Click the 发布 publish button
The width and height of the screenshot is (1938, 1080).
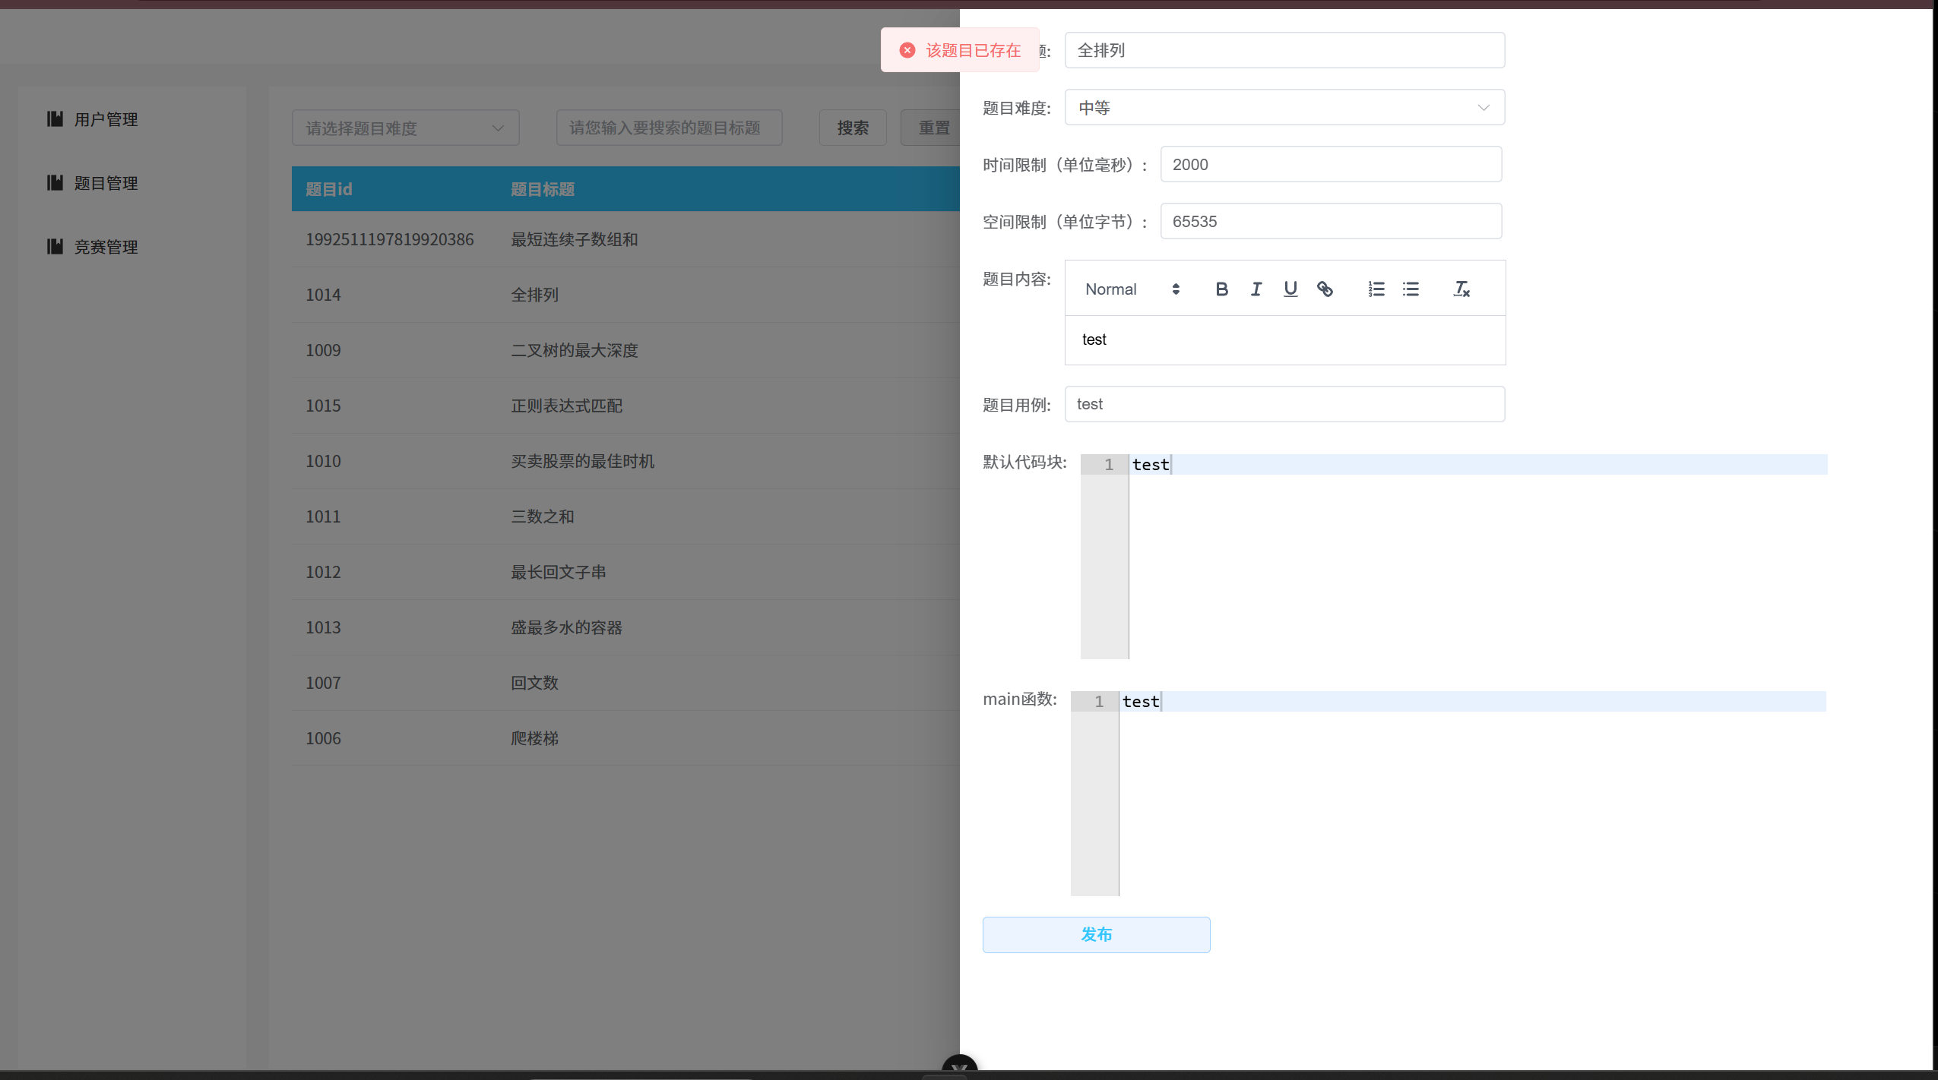click(x=1095, y=934)
